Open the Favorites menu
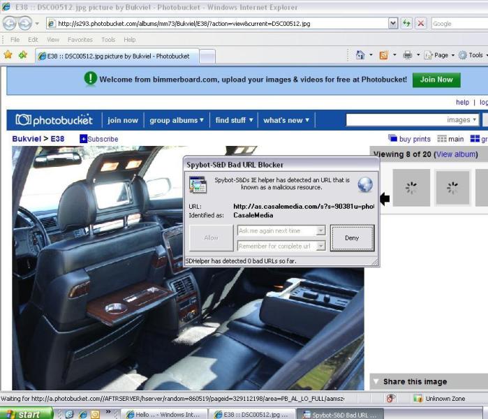Screen dimensions: 488x419 (x=80, y=40)
